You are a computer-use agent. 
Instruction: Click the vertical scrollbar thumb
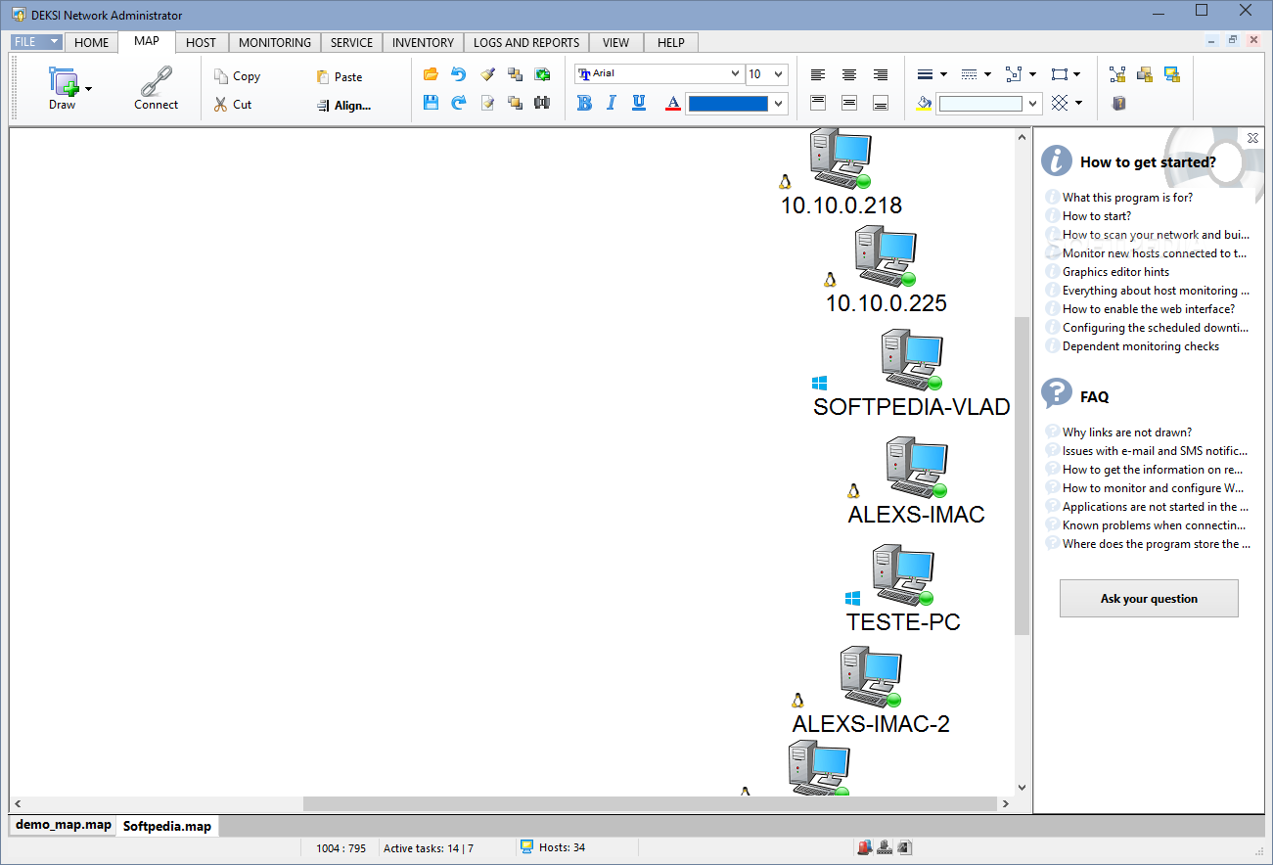pos(1023,476)
